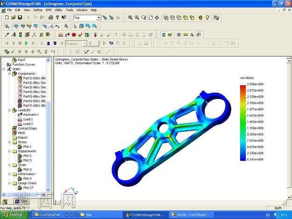292x219 pixels.
Task: Collapse the Design Check folder
Action: tap(9, 183)
